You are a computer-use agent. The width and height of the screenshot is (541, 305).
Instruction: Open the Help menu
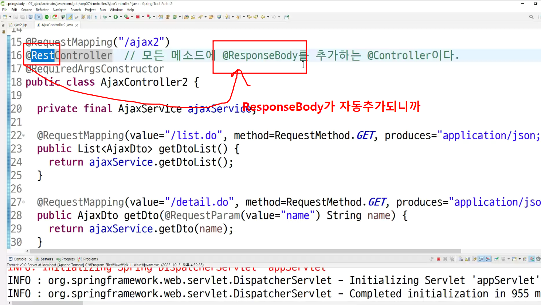point(130,10)
